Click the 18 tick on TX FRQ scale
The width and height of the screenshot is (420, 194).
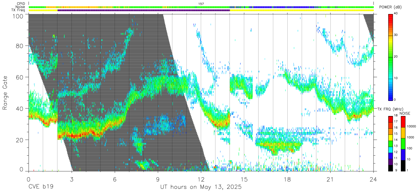click(396, 116)
